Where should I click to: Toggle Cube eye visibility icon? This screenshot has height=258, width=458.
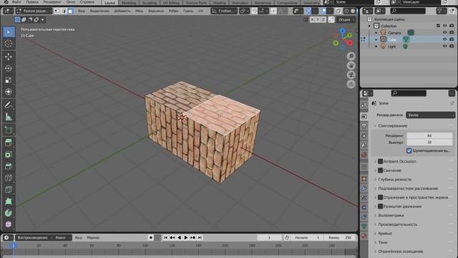coord(444,39)
